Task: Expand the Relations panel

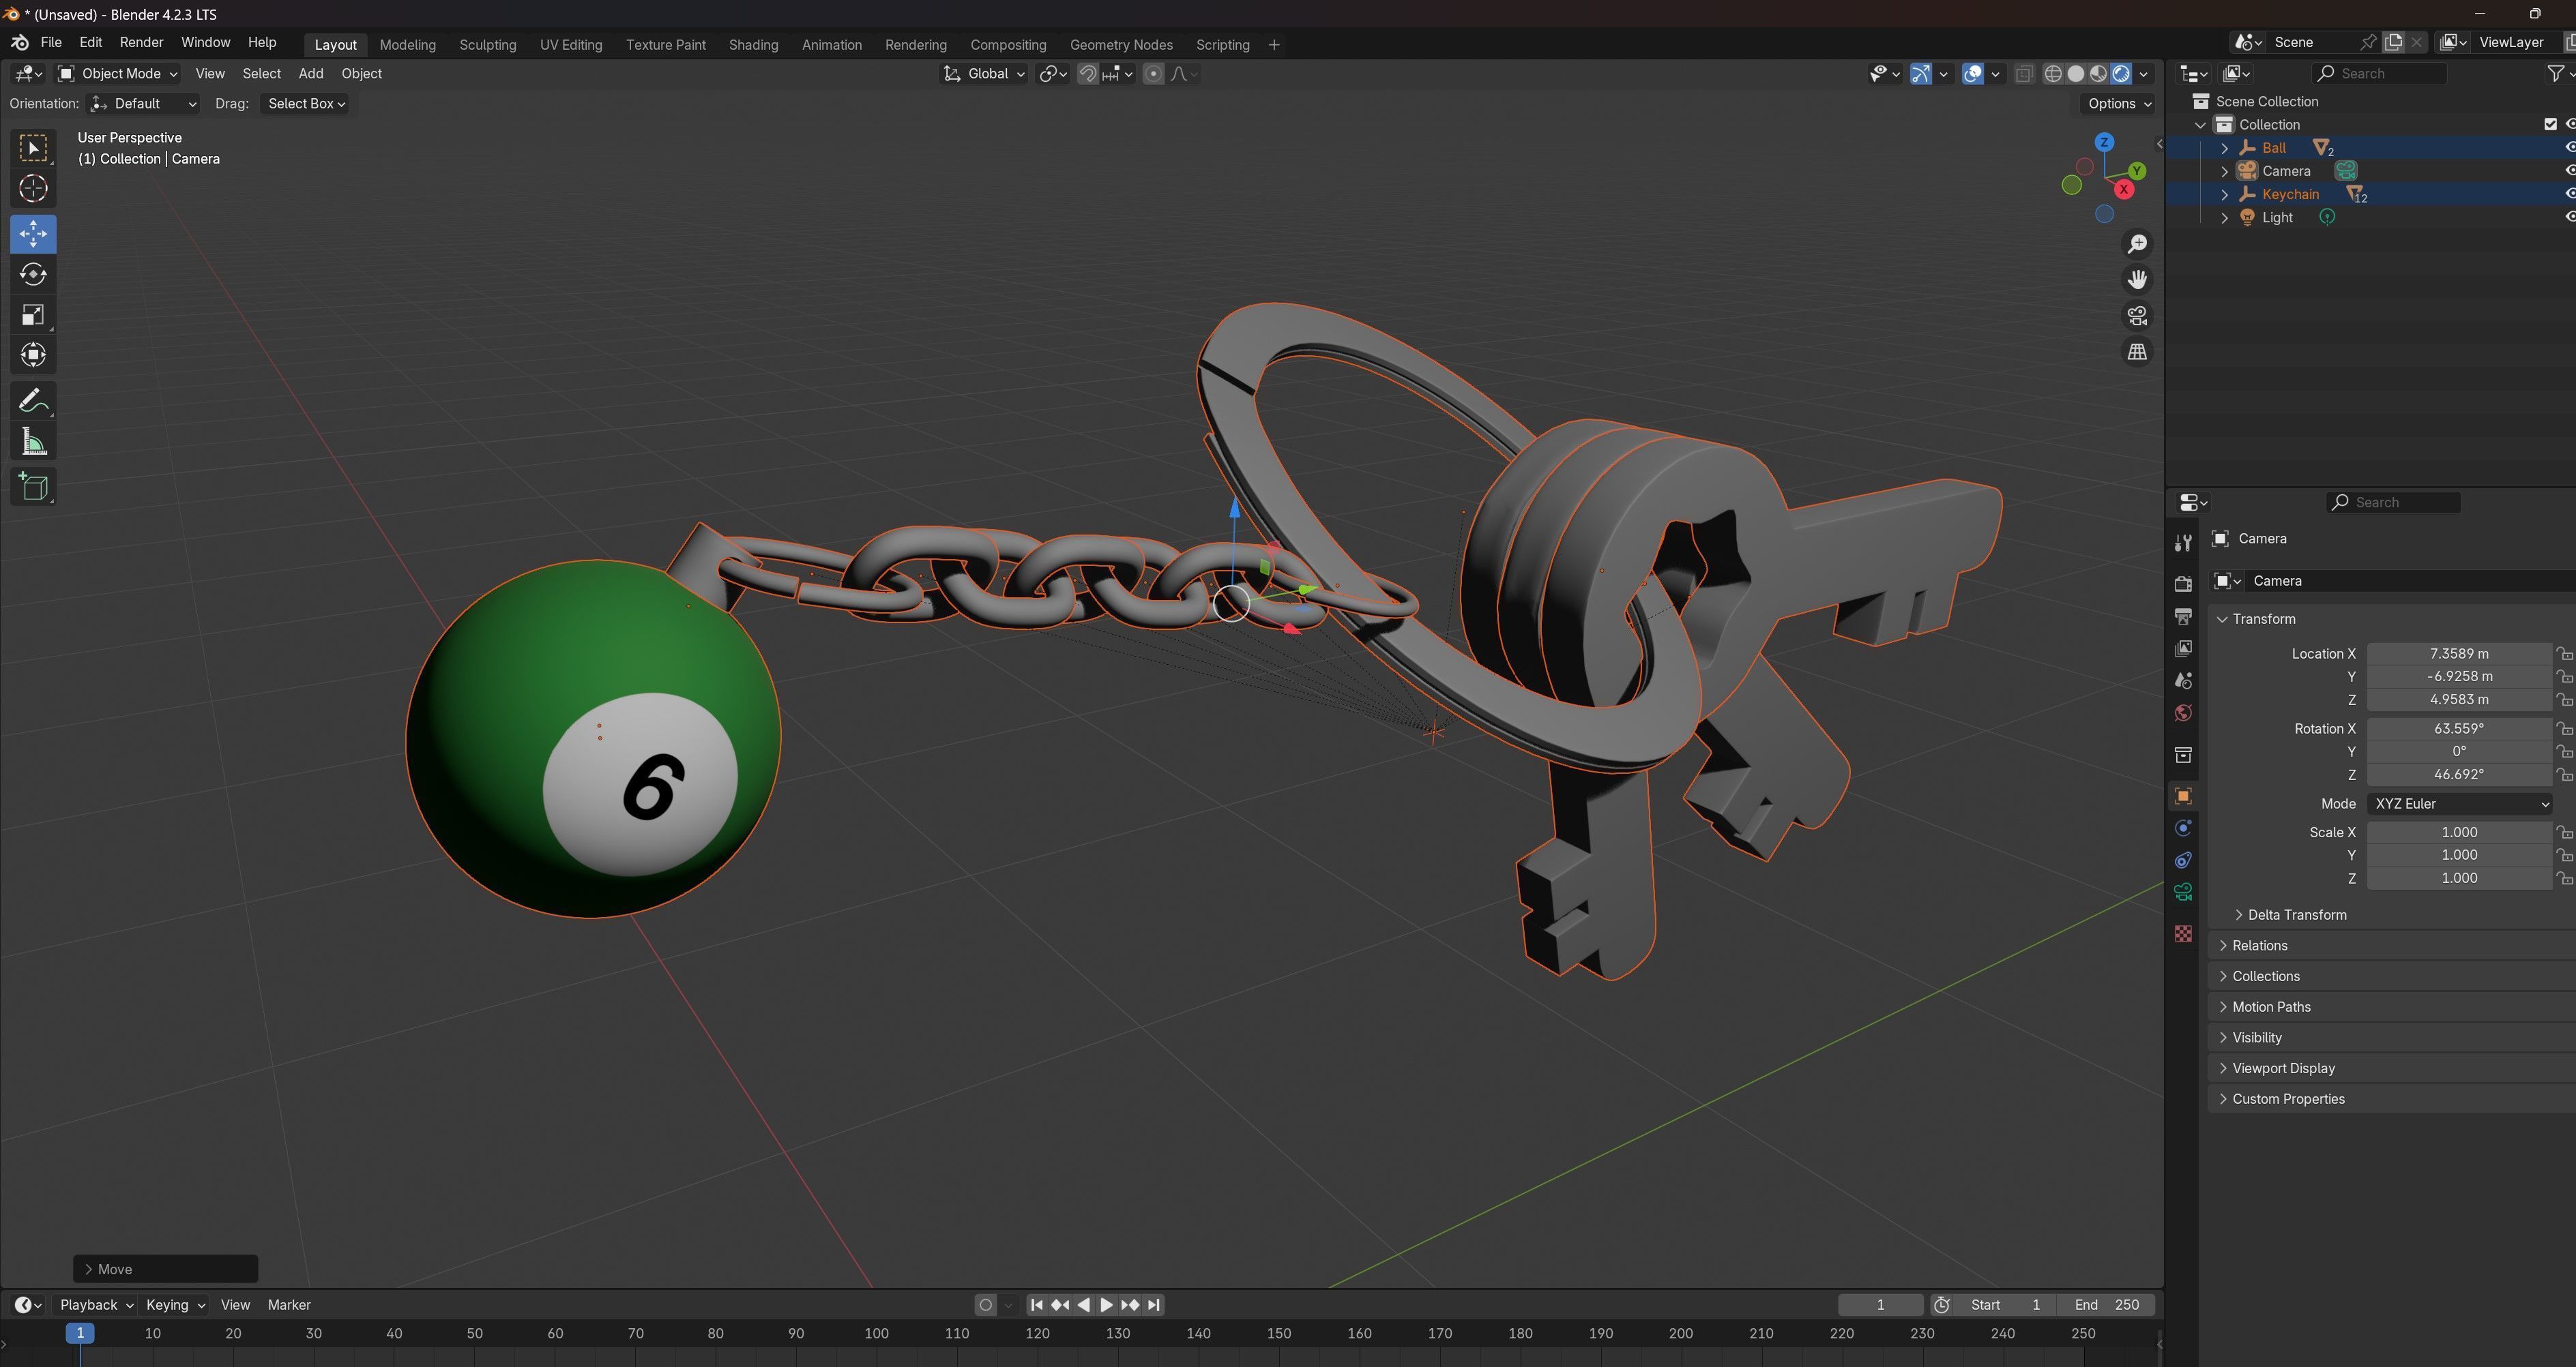Action: 2259,946
